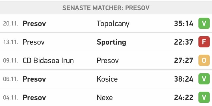Open the Kosice team name

[x=107, y=79]
